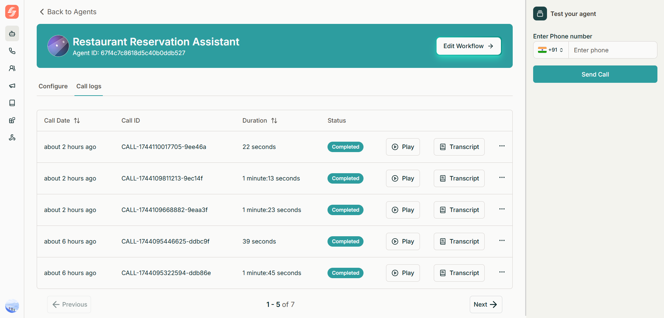Viewport: 664px width, 318px height.
Task: Open more options for call 9ec14f
Action: coord(502,177)
